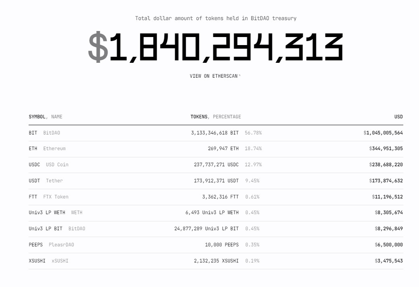Sort by TOKENS column header
Viewport: 419px width, 287px height.
tap(199, 117)
